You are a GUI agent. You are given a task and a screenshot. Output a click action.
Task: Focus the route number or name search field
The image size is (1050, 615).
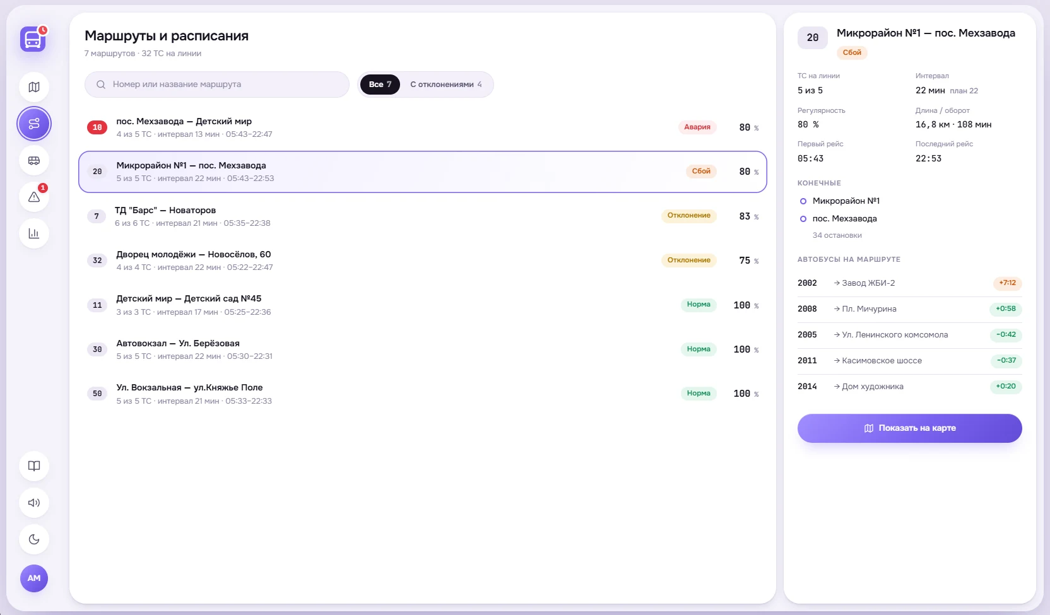coord(217,85)
